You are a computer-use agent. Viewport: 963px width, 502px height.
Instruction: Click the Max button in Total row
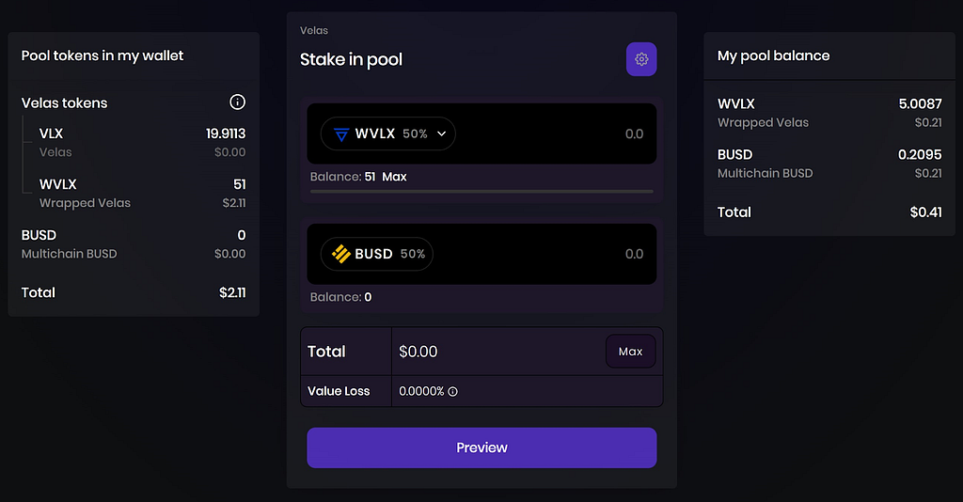630,352
